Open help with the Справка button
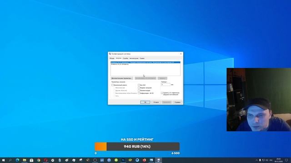 tap(177, 102)
